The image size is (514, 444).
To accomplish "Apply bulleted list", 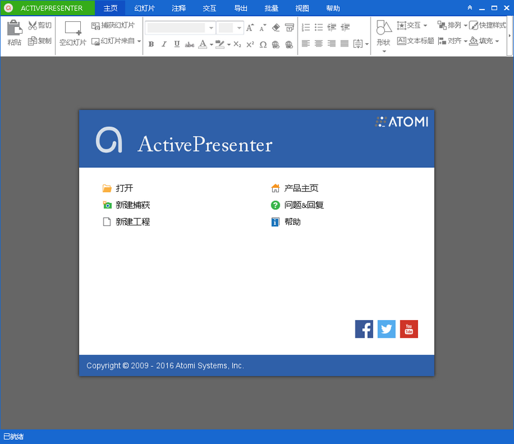I will (318, 27).
